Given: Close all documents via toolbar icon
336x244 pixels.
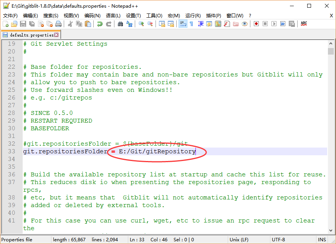Looking at the screenshot, I should (x=50, y=24).
